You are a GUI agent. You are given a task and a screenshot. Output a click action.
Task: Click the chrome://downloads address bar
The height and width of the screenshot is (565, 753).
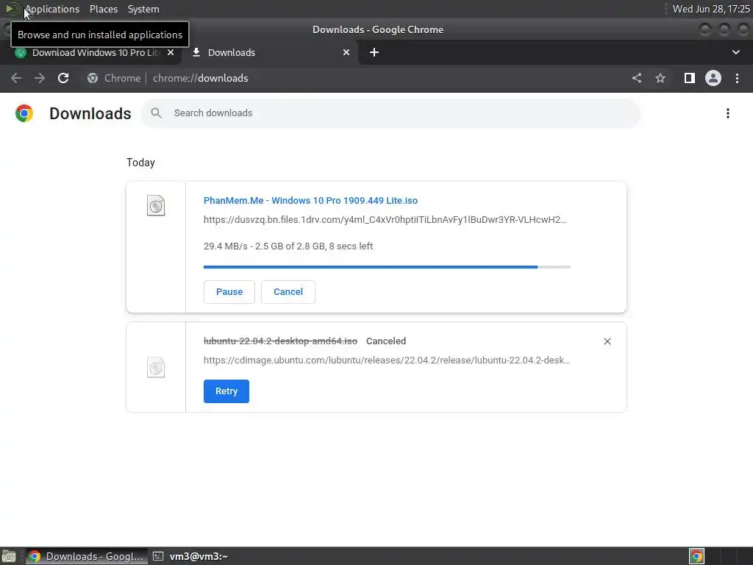(200, 78)
